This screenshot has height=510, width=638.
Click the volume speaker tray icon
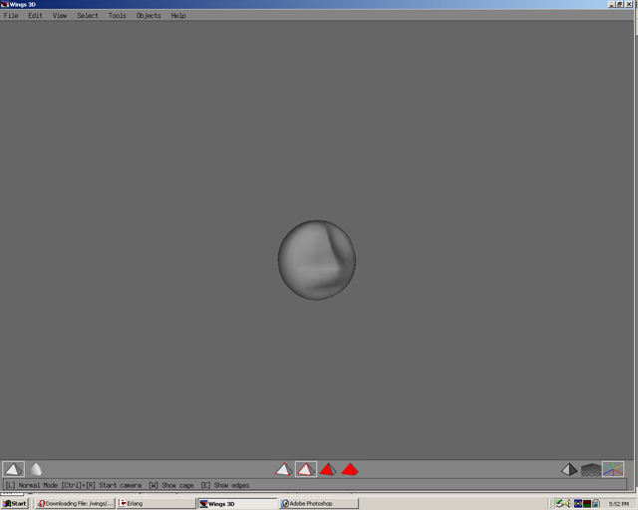(x=568, y=503)
